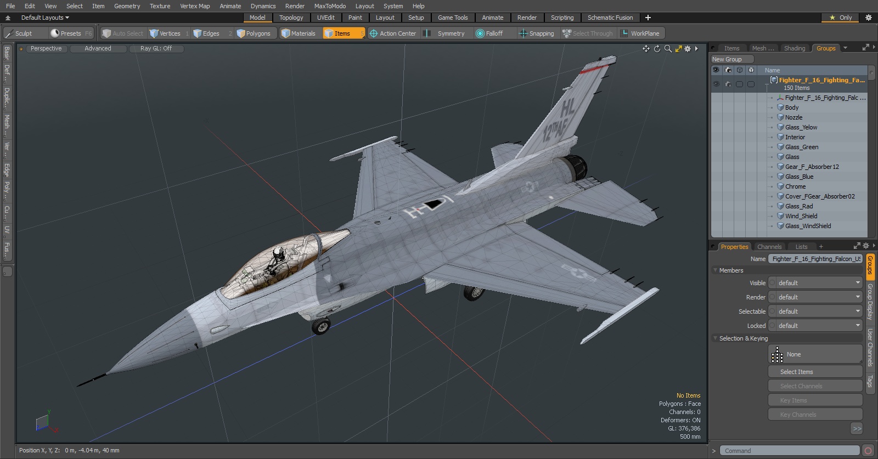Select the Sculpt tool icon

tap(9, 33)
